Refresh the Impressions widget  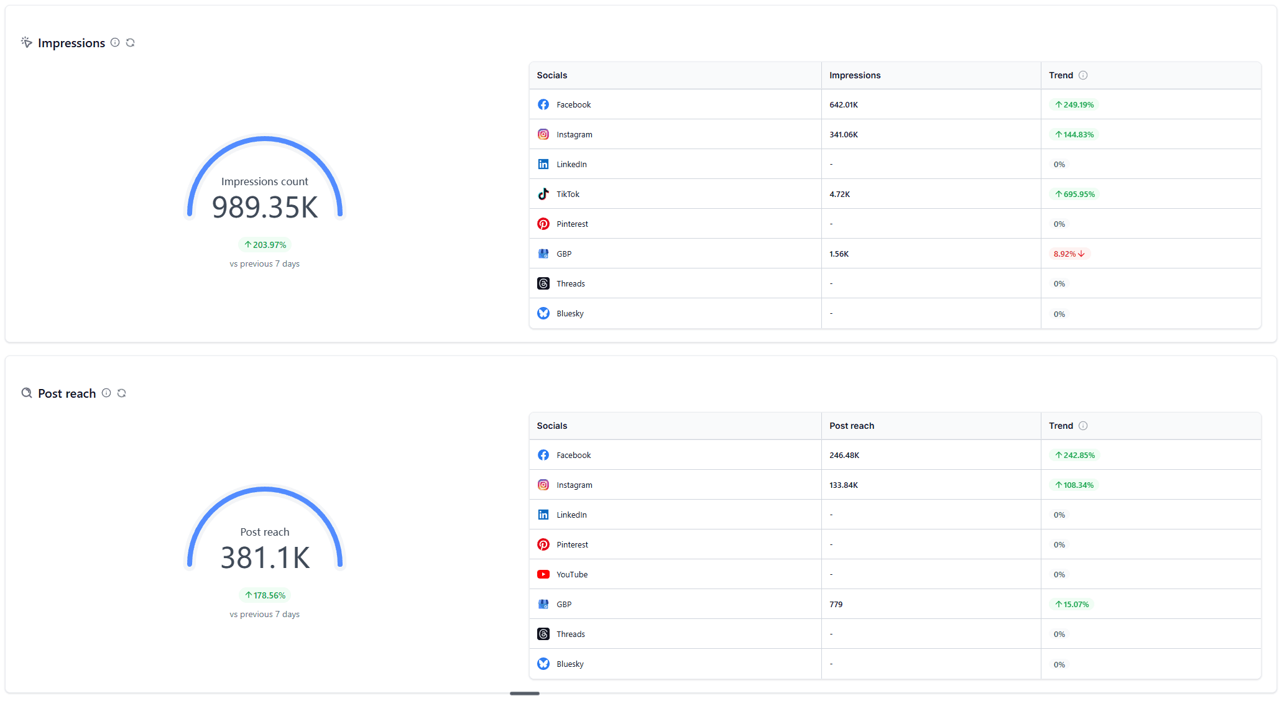click(131, 43)
